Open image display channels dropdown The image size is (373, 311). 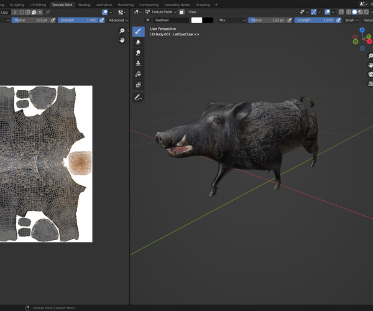point(122,12)
